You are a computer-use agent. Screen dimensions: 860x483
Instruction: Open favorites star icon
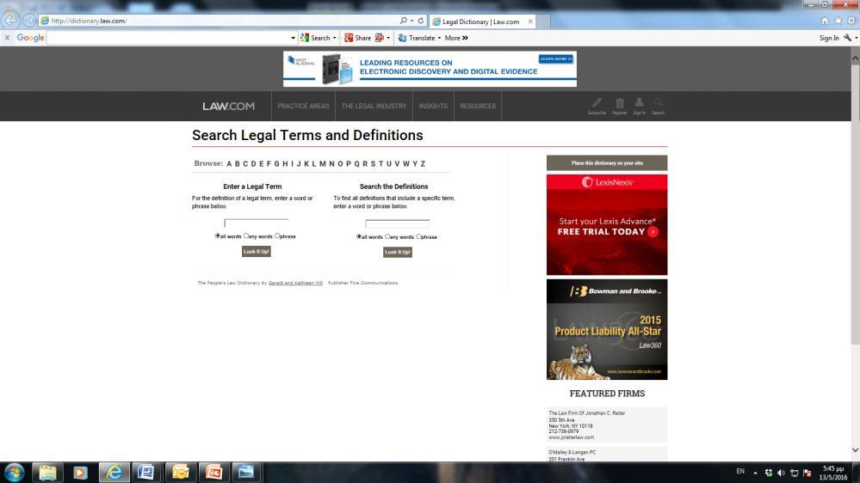[x=838, y=21]
